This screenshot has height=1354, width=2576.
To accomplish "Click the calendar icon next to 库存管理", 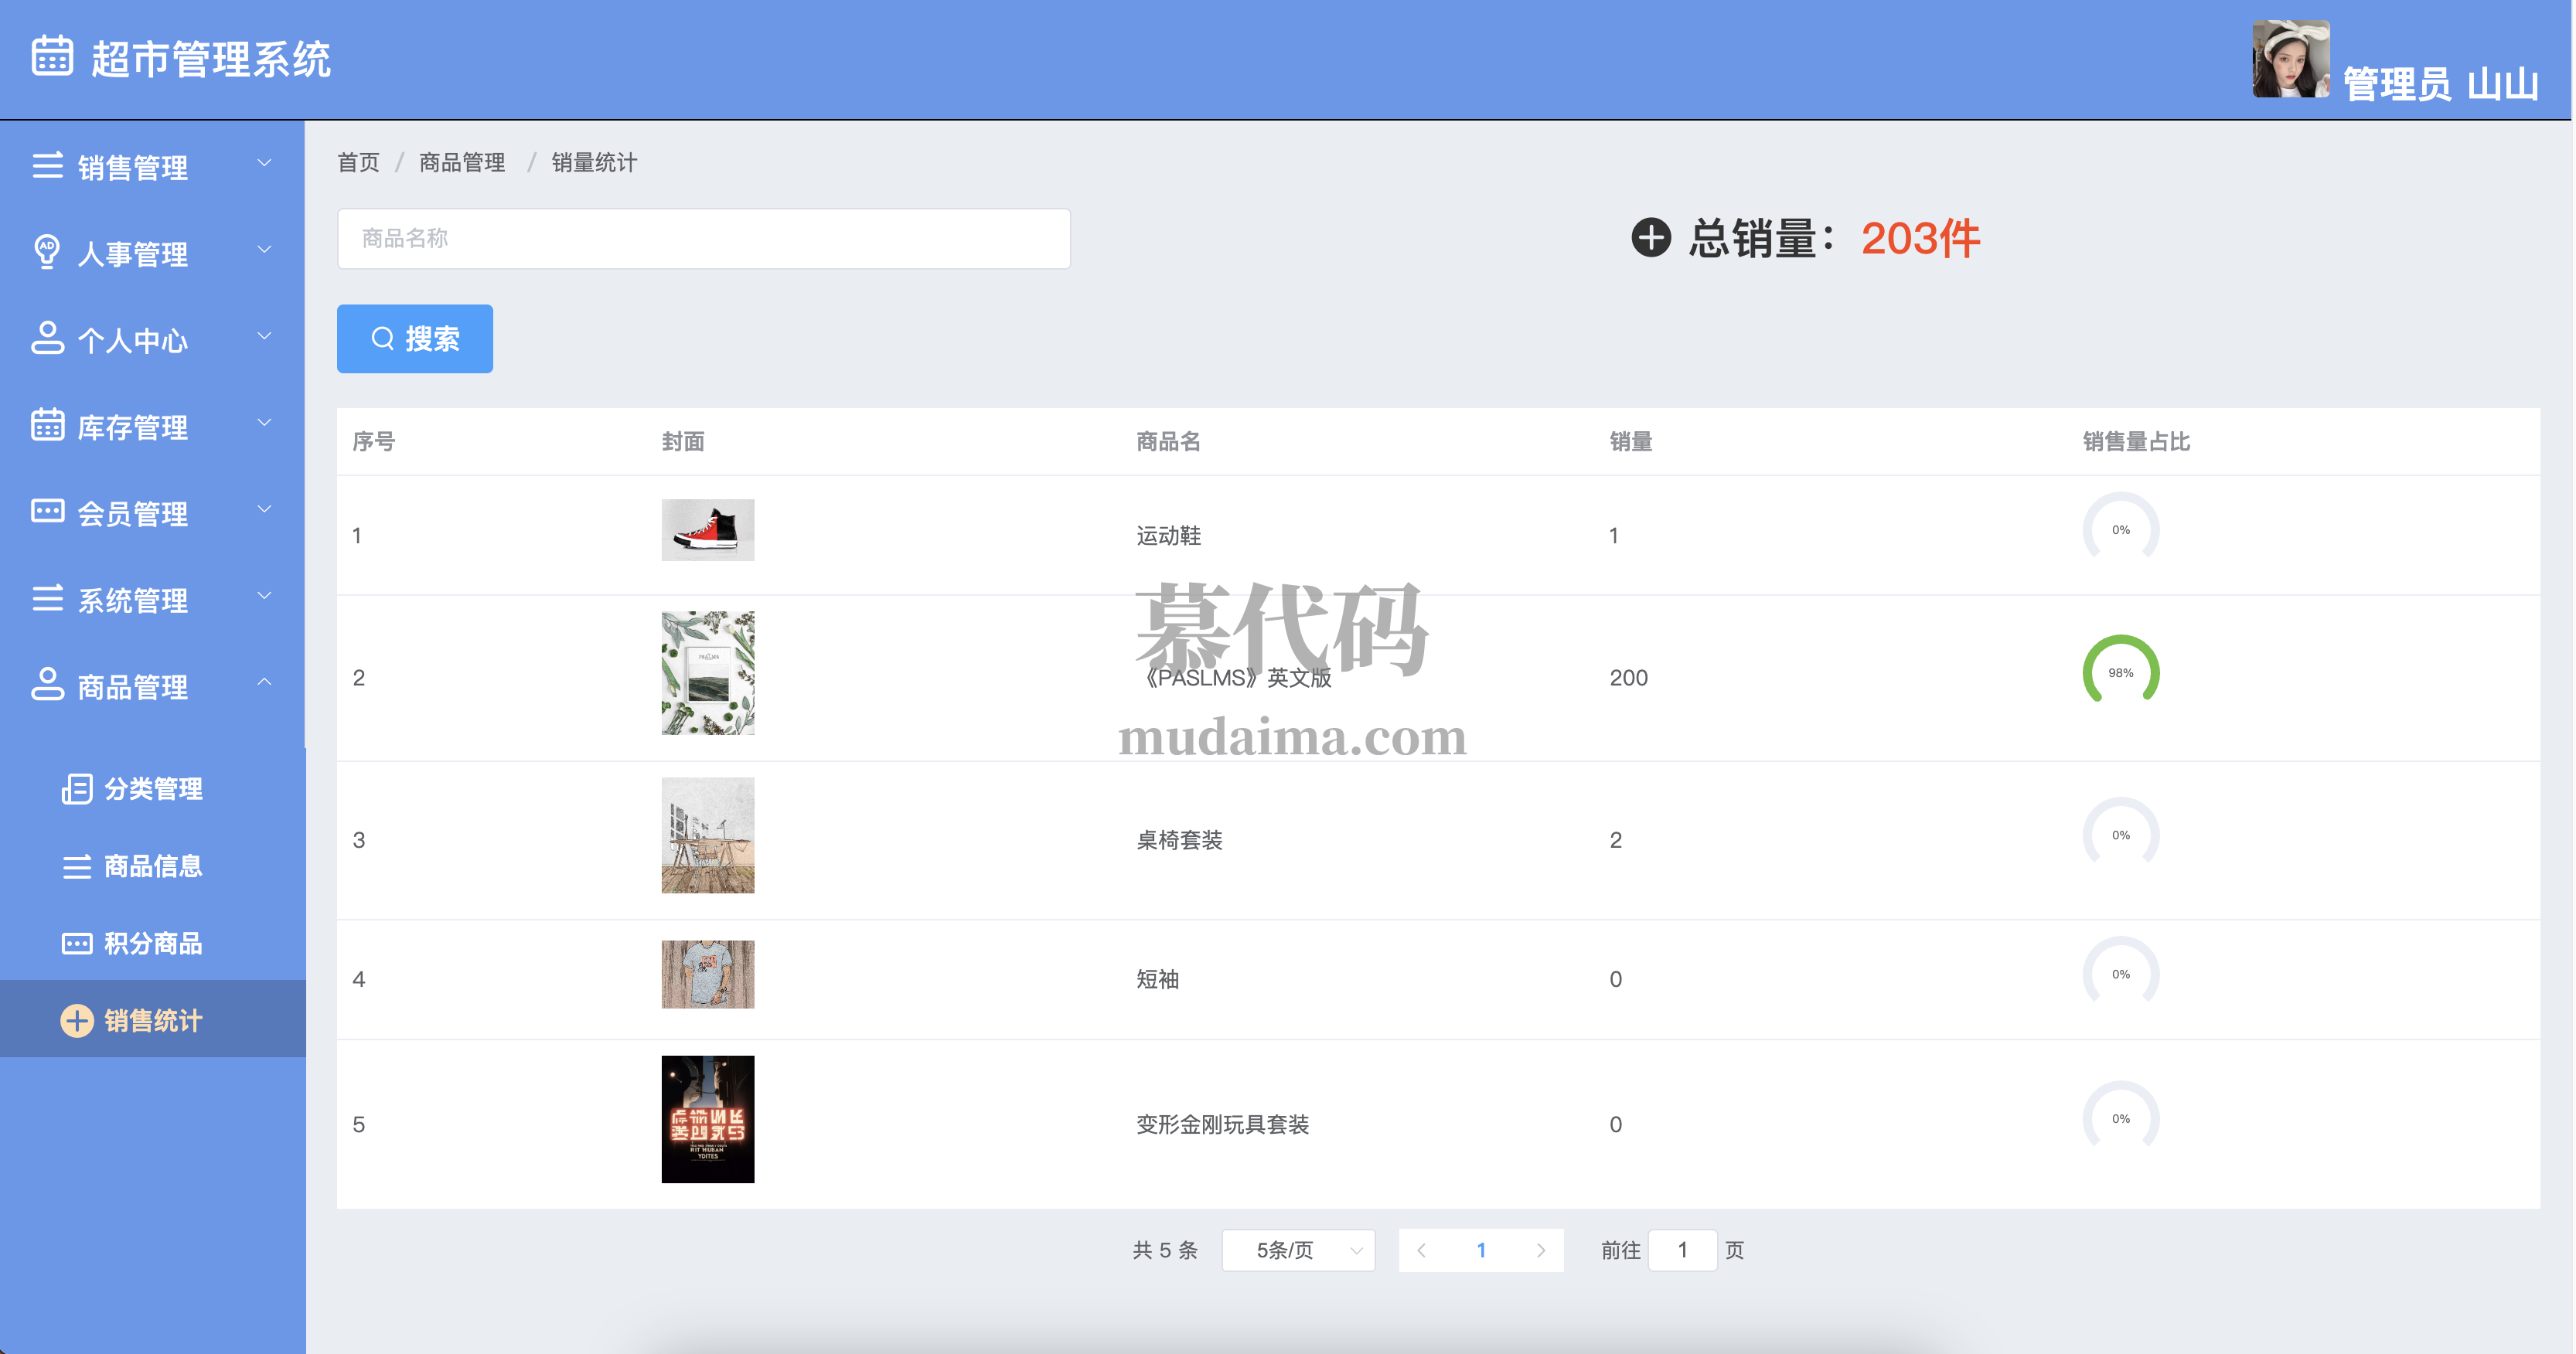I will click(47, 425).
